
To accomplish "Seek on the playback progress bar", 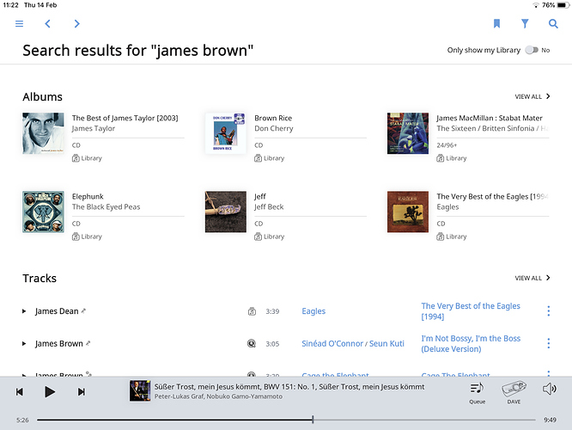I will [286, 421].
